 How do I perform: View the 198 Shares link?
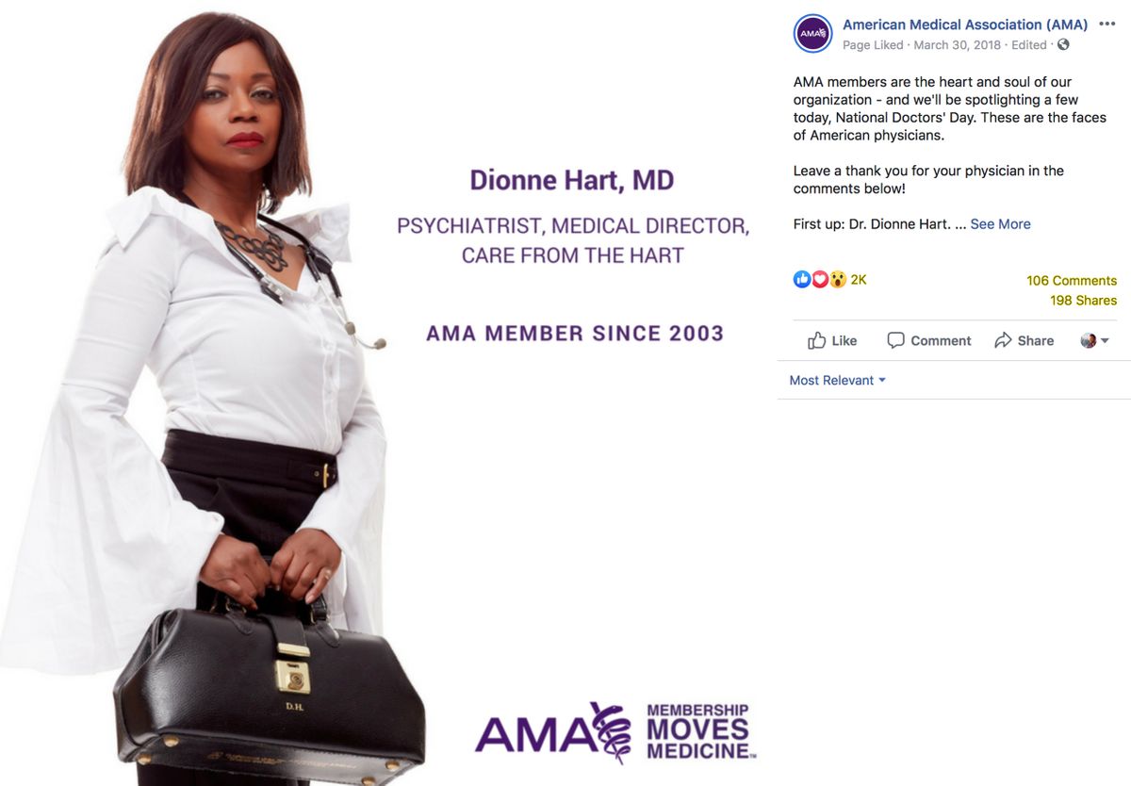coord(1083,301)
